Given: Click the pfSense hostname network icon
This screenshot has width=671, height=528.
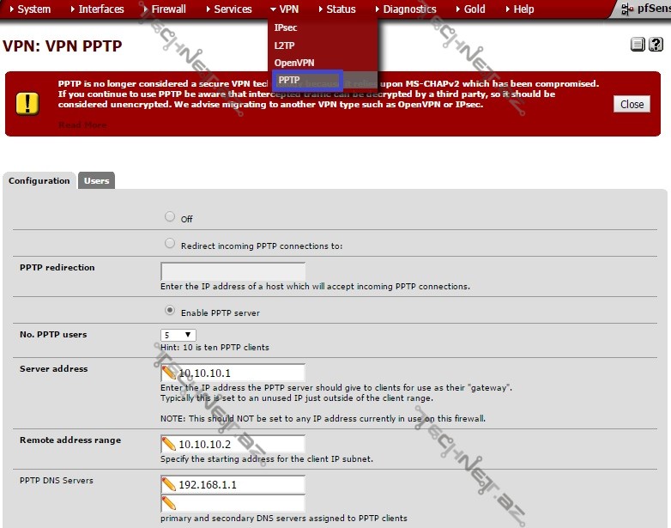Looking at the screenshot, I should (x=628, y=9).
